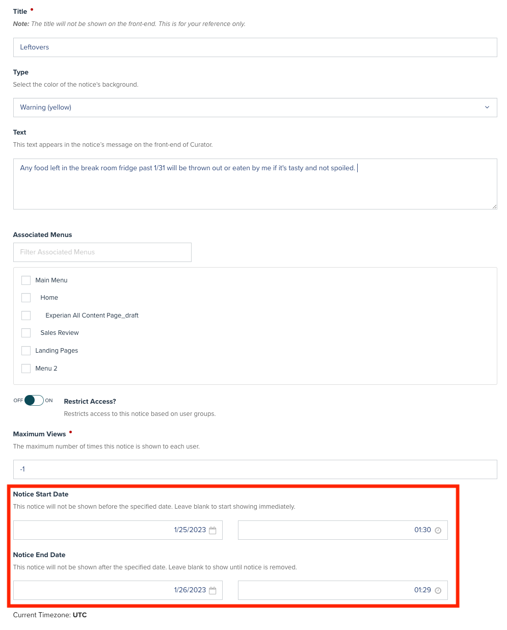Viewport: 507px width, 630px height.
Task: Open the Notice Start Date calendar picker
Action: (x=212, y=530)
